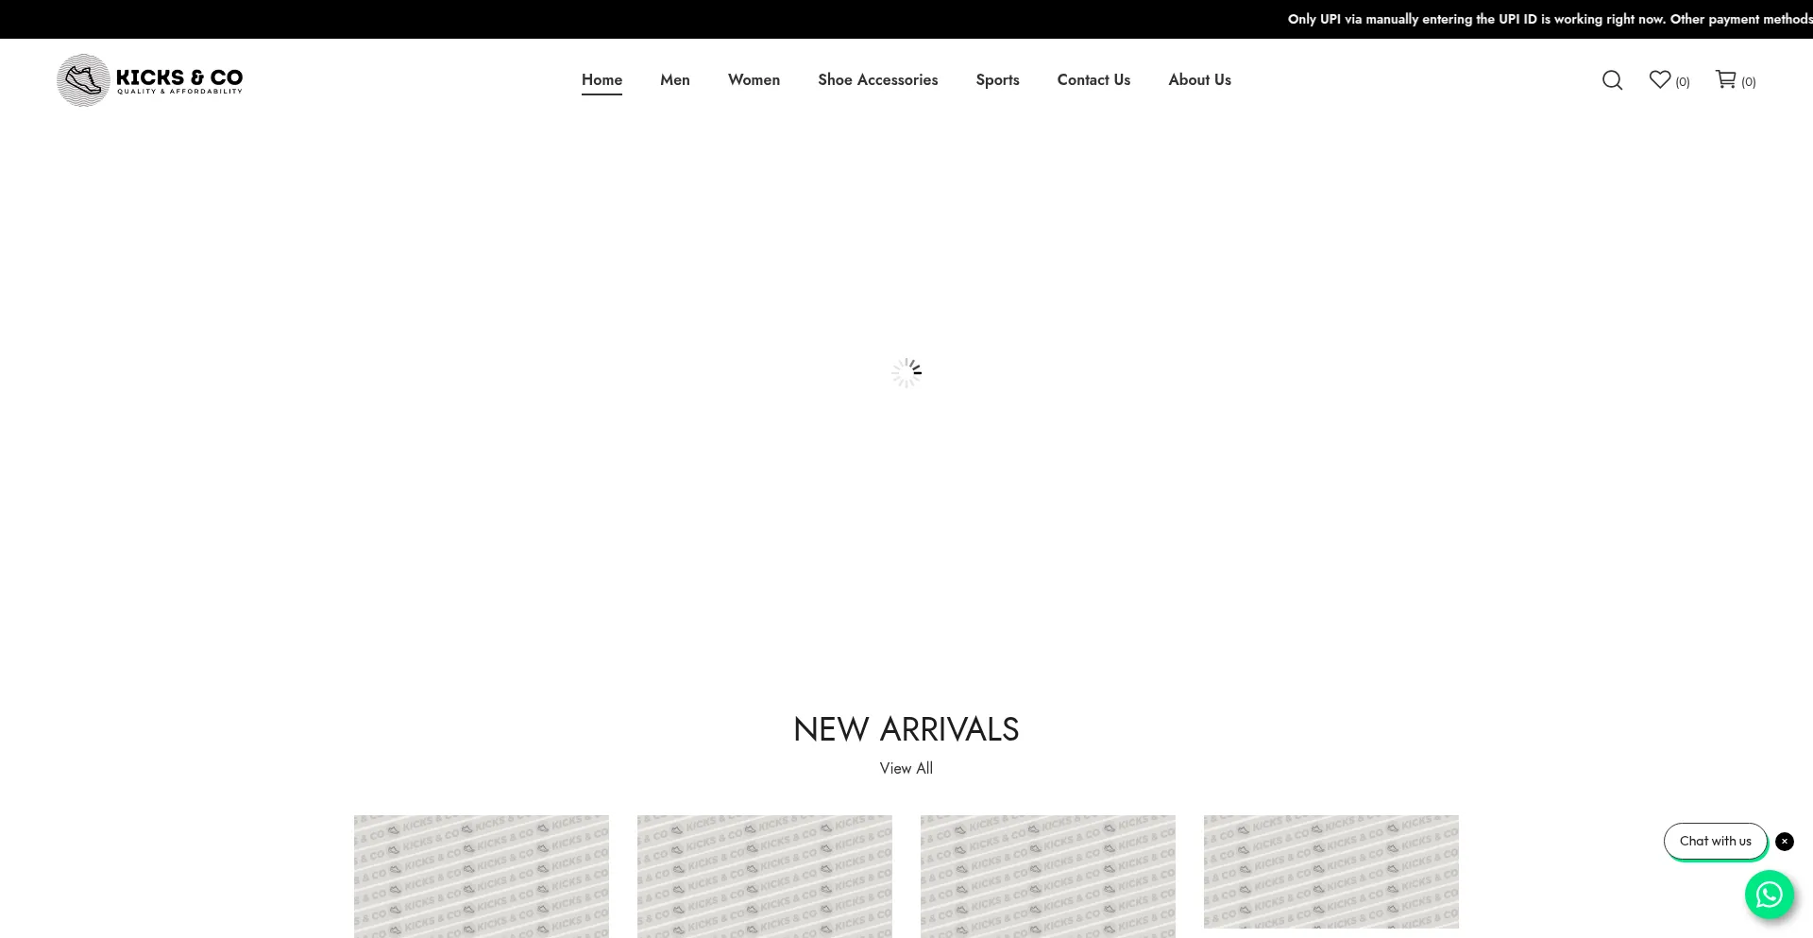1813x938 pixels.
Task: Go to the Contact Us page
Action: coord(1093,80)
